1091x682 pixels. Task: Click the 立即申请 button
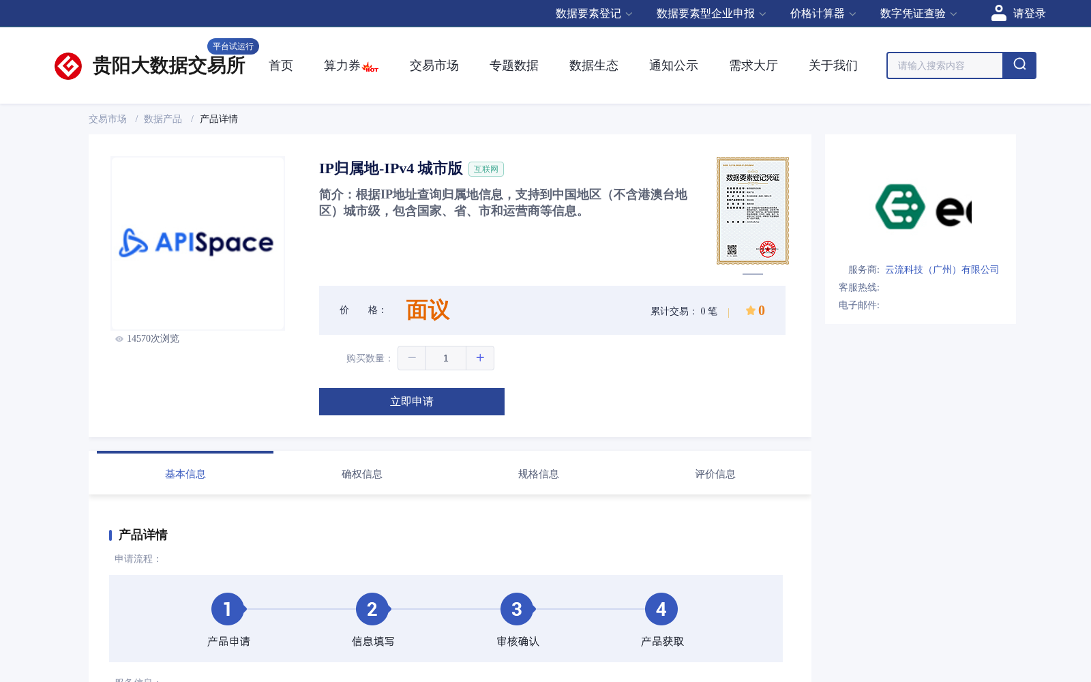tap(412, 402)
